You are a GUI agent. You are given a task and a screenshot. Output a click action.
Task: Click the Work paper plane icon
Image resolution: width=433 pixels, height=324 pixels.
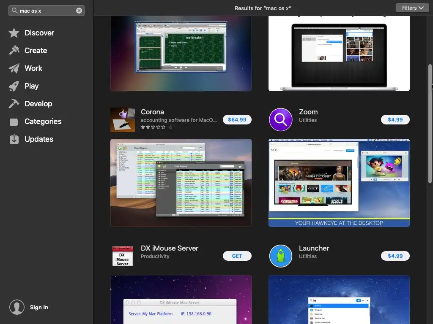click(x=14, y=68)
